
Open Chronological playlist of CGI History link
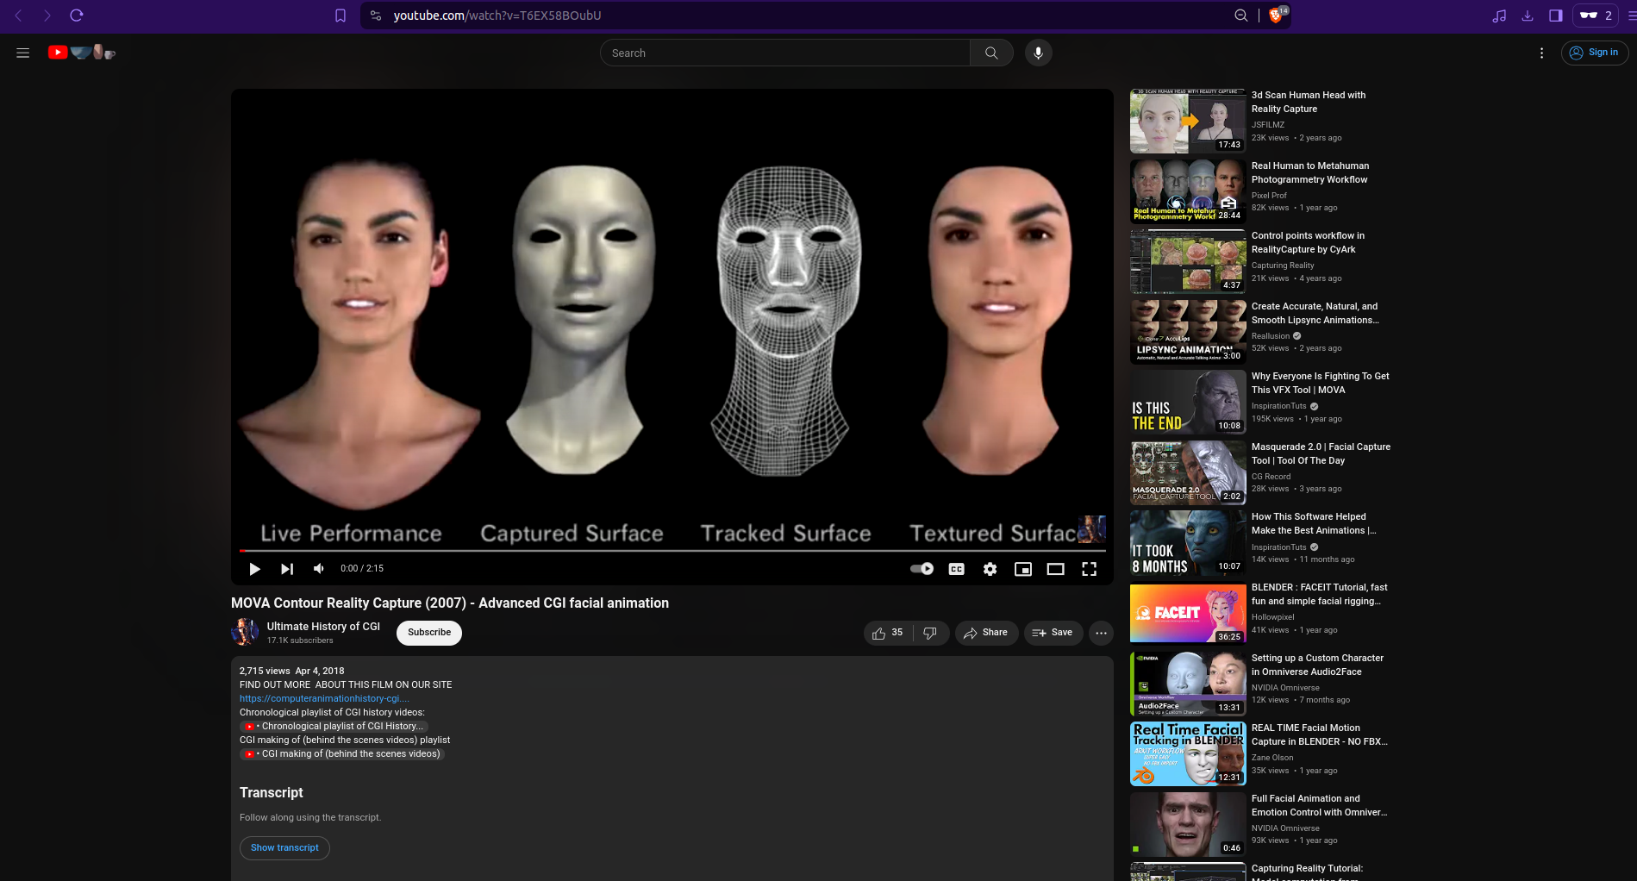pyautogui.click(x=334, y=726)
